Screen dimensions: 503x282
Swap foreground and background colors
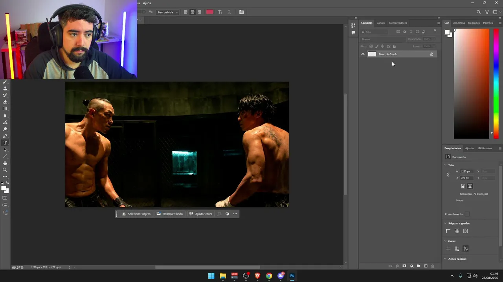(7, 183)
